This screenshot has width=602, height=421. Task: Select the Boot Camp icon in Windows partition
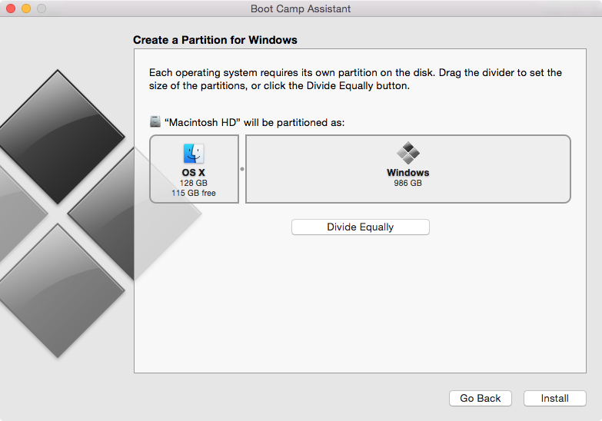point(407,153)
